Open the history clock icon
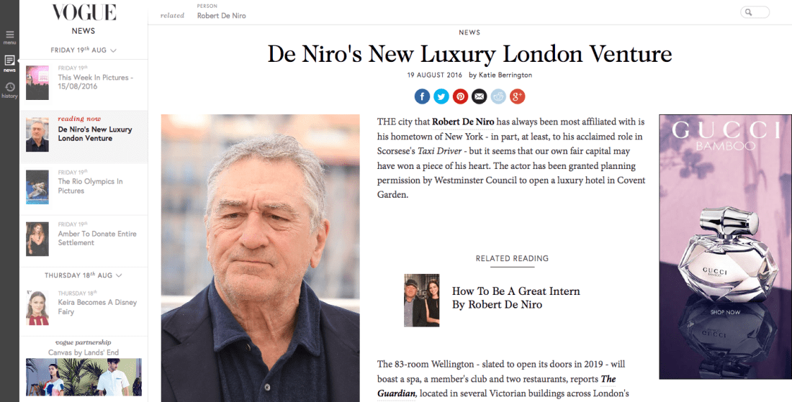This screenshot has width=792, height=402. coord(9,90)
